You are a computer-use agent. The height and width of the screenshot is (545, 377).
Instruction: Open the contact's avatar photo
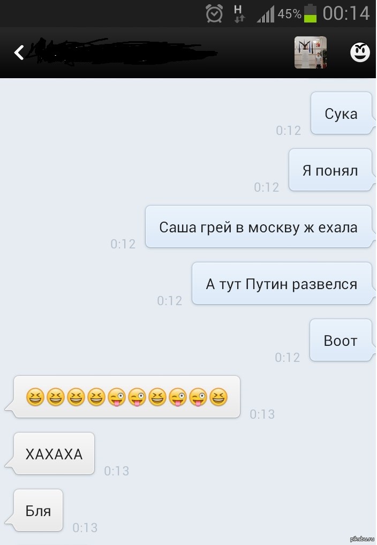point(310,52)
